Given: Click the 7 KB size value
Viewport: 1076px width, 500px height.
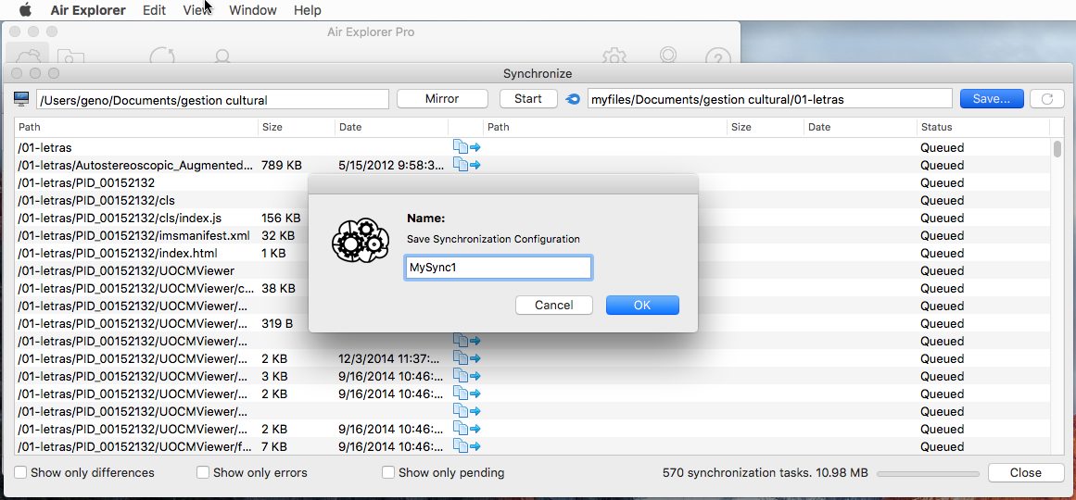Looking at the screenshot, I should (274, 446).
